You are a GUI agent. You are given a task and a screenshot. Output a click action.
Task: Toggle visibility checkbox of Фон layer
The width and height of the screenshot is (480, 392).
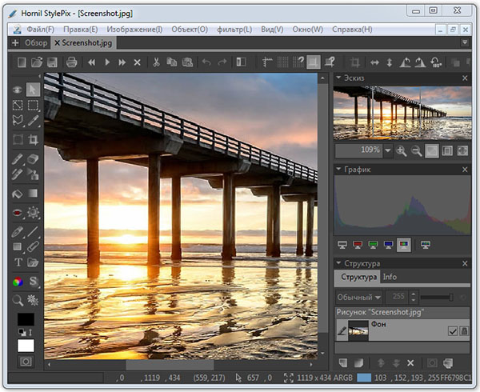click(453, 331)
